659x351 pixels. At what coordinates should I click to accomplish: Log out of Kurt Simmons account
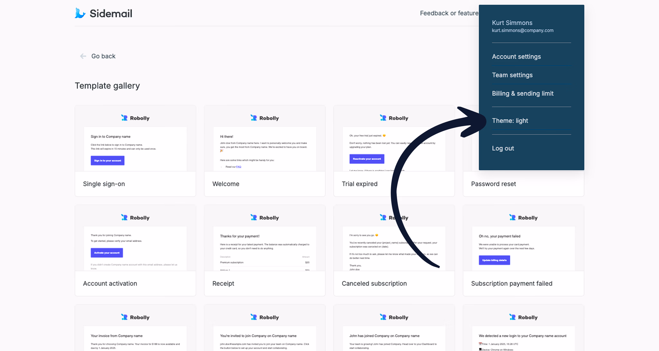click(503, 148)
